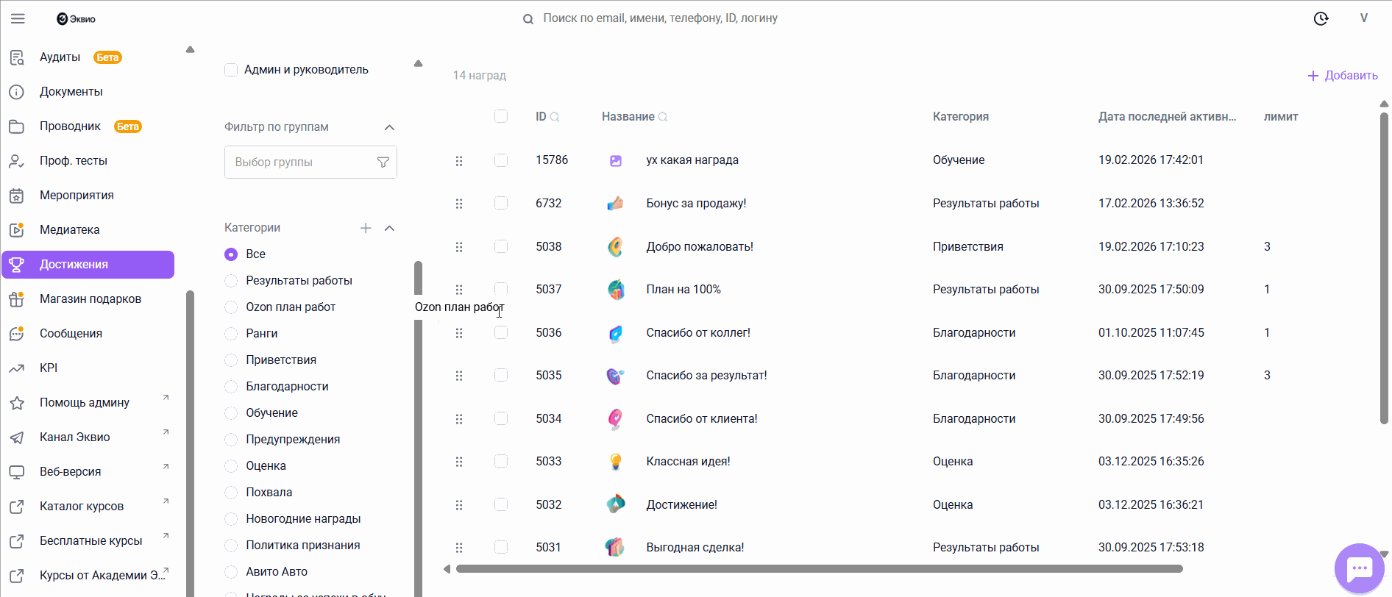Open the hamburger menu icon
This screenshot has height=597, width=1392.
click(18, 18)
